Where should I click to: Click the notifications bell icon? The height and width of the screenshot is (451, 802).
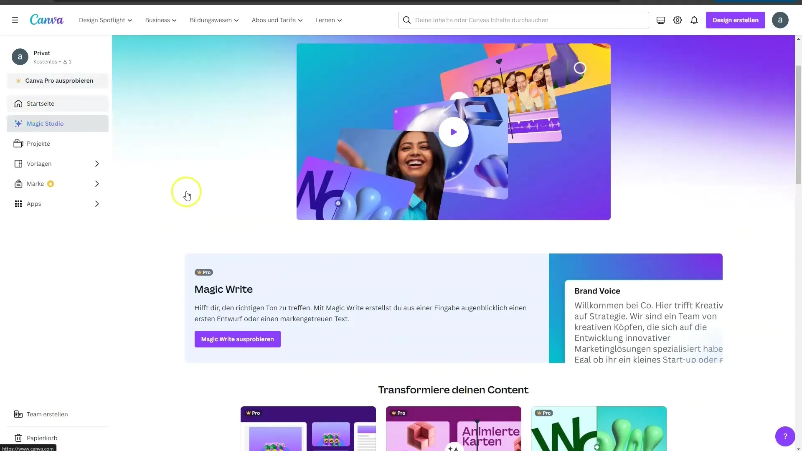pos(695,20)
